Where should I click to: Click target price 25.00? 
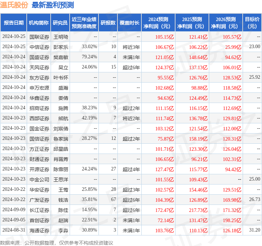pos(255,179)
